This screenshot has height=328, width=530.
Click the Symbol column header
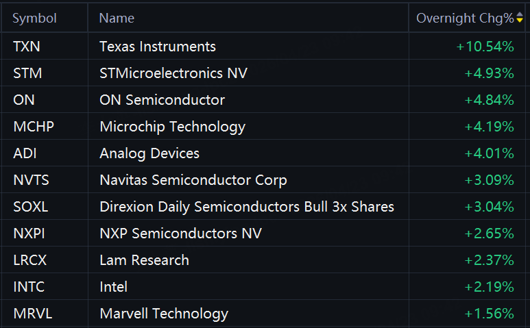[x=34, y=18]
